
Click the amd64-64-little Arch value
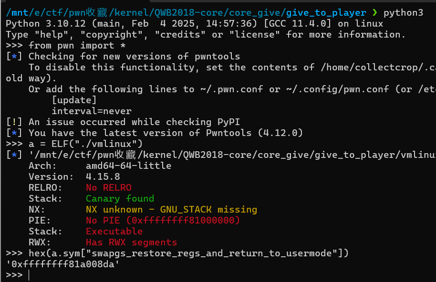tap(128, 166)
